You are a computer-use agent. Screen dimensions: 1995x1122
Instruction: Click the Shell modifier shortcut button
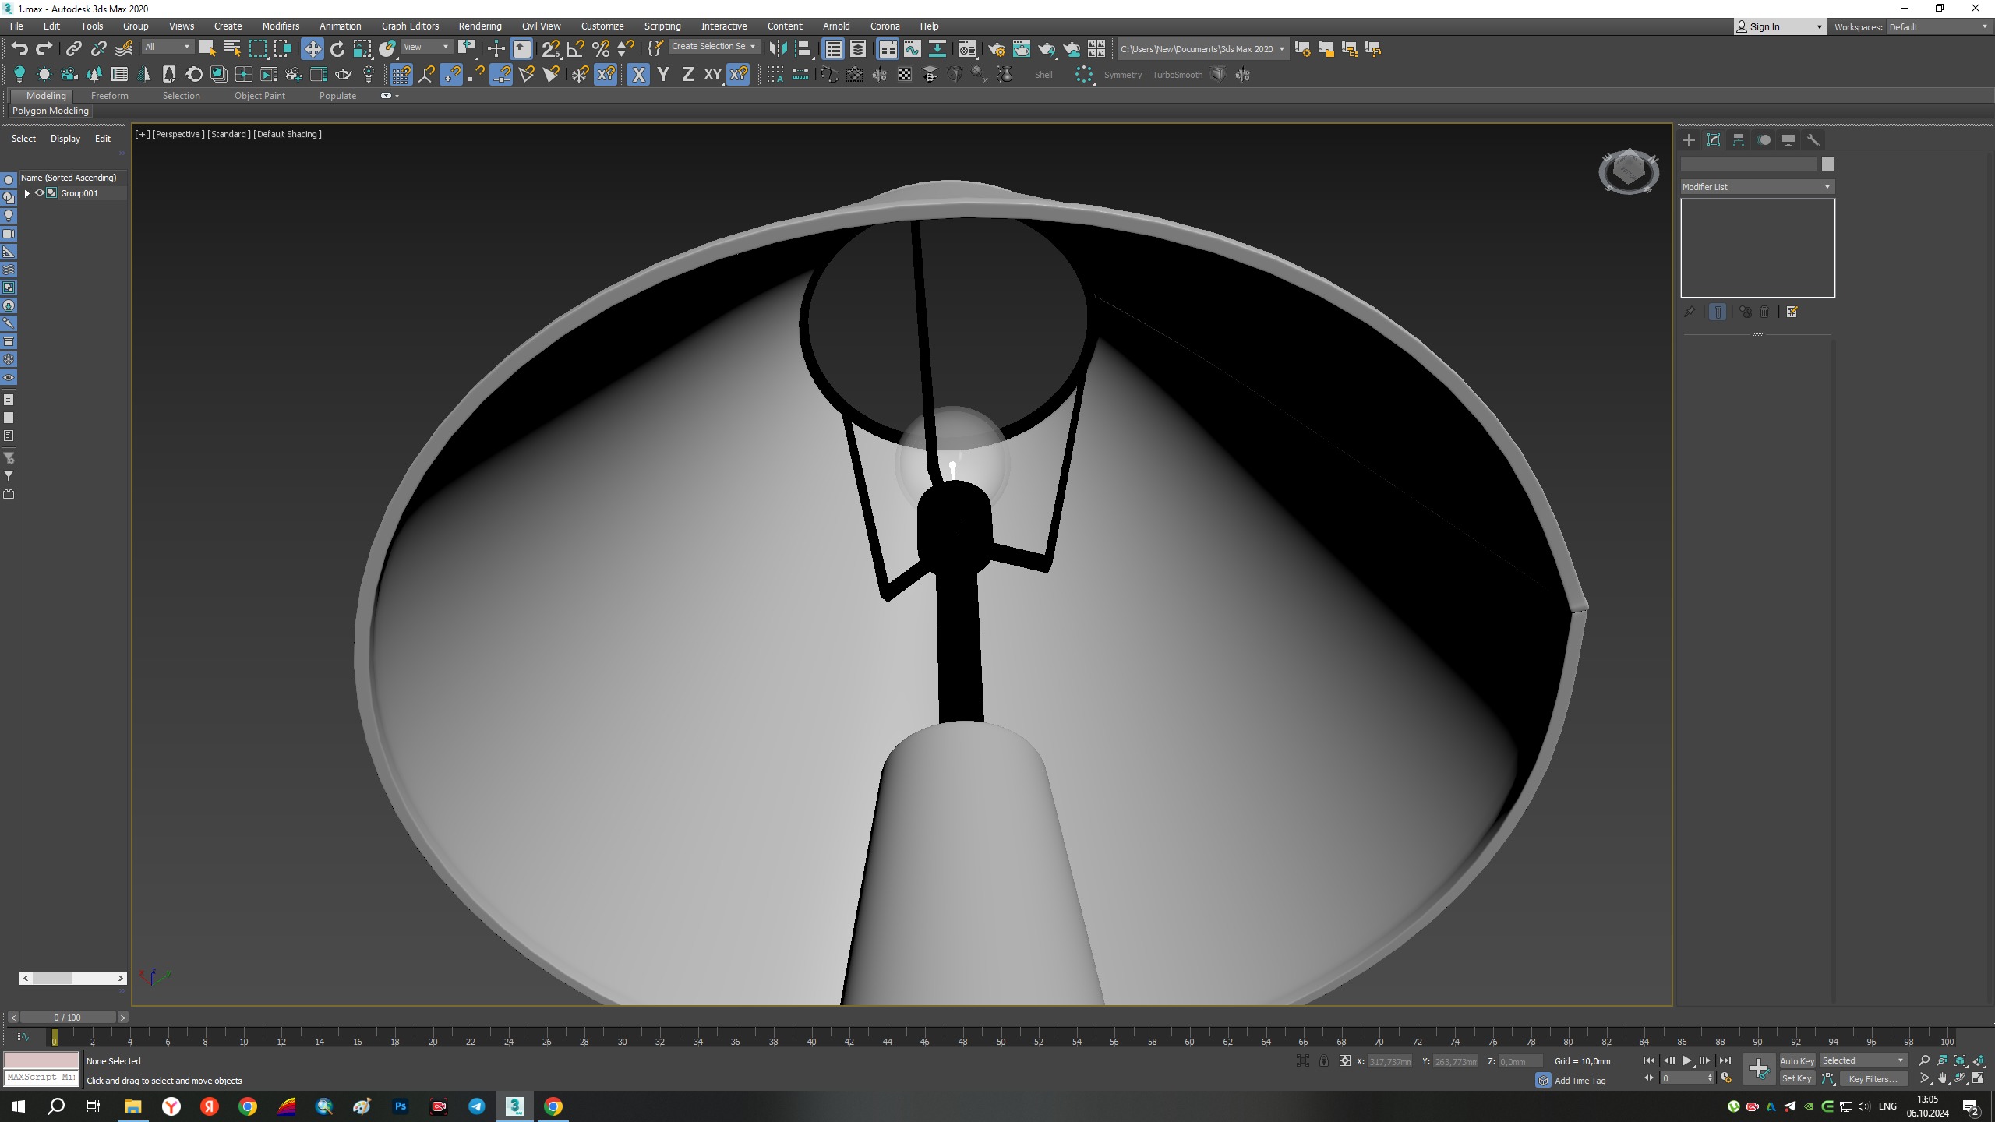click(1043, 75)
